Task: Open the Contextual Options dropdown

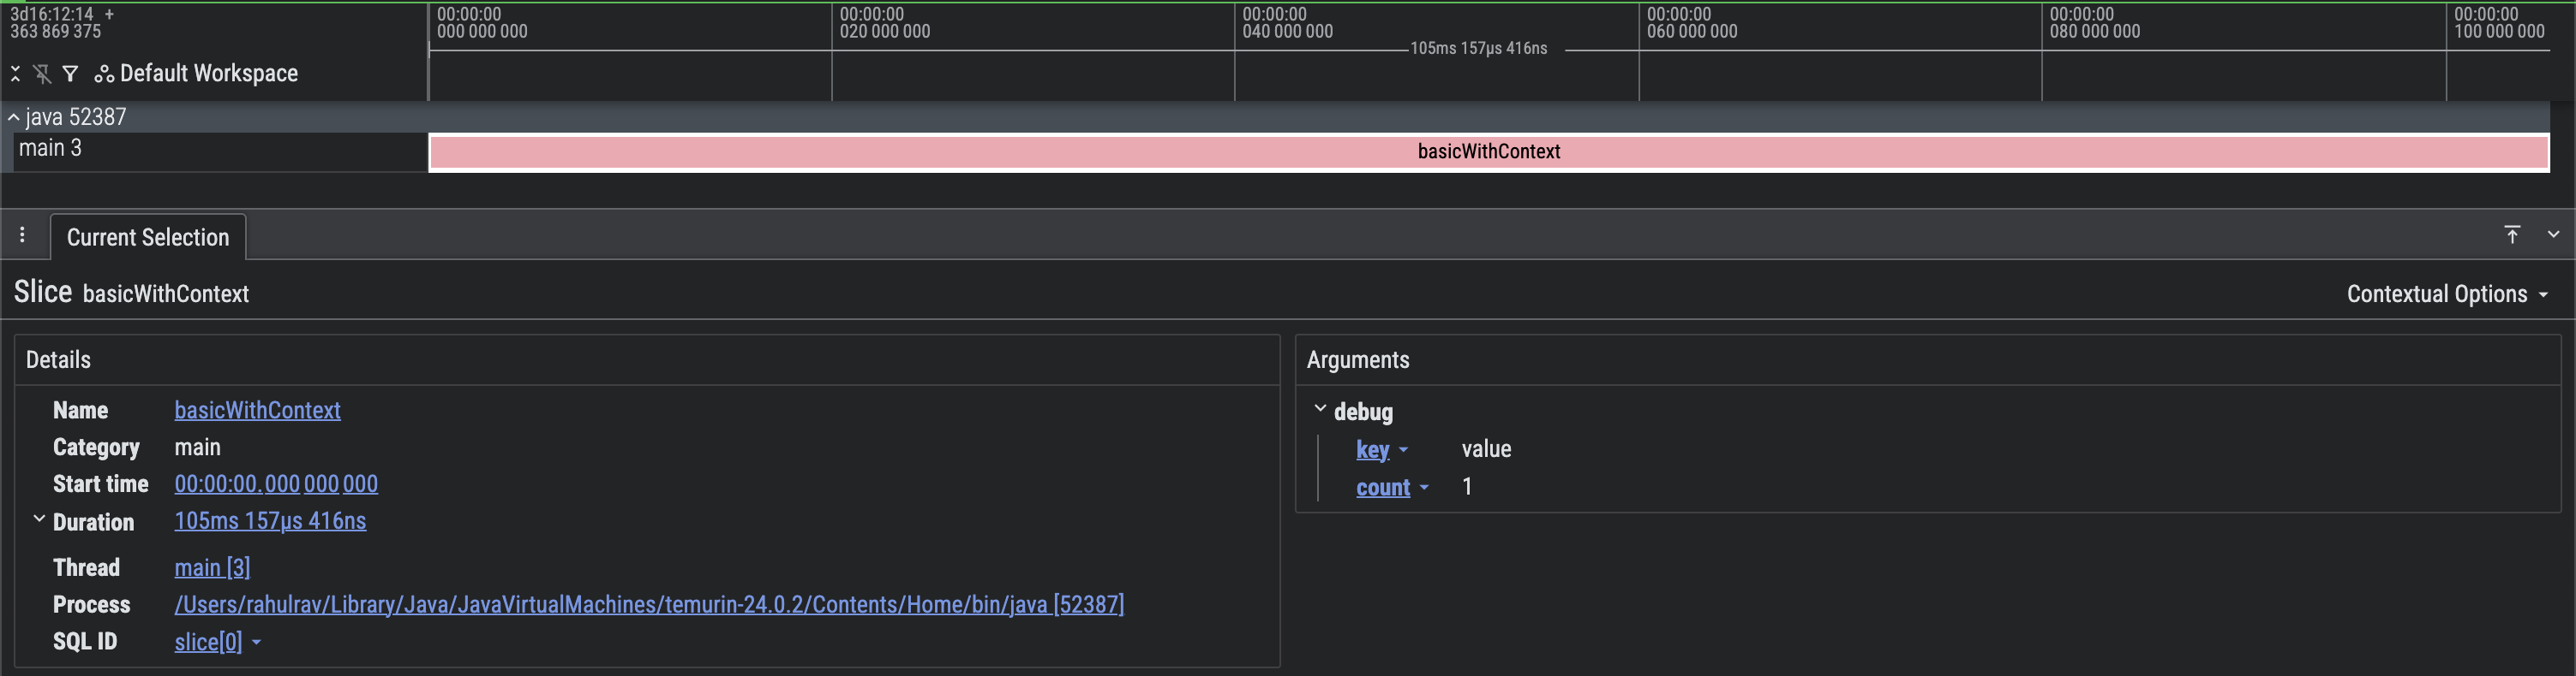Action: pos(2446,294)
